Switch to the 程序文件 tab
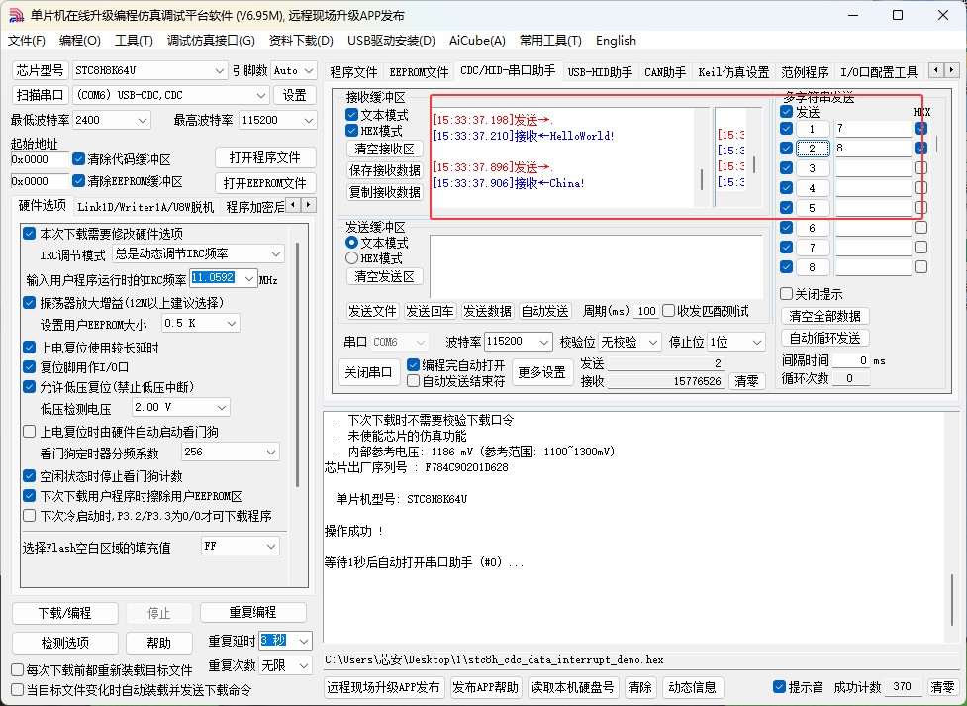The height and width of the screenshot is (706, 967). point(353,72)
